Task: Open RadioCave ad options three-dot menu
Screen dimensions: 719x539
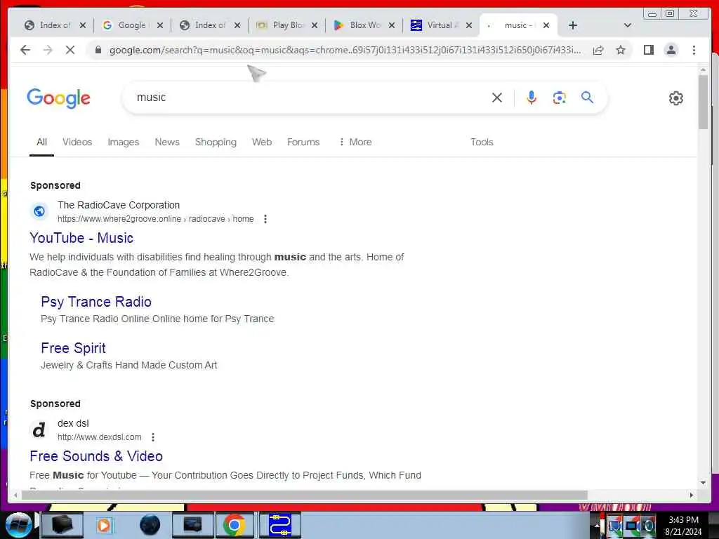Action: 265,219
